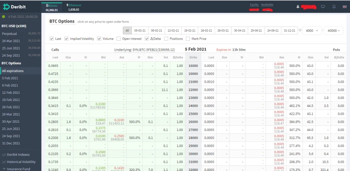This screenshot has width=350, height=171.
Task: Click the Deribit Indexes chart icon
Action: (4, 154)
